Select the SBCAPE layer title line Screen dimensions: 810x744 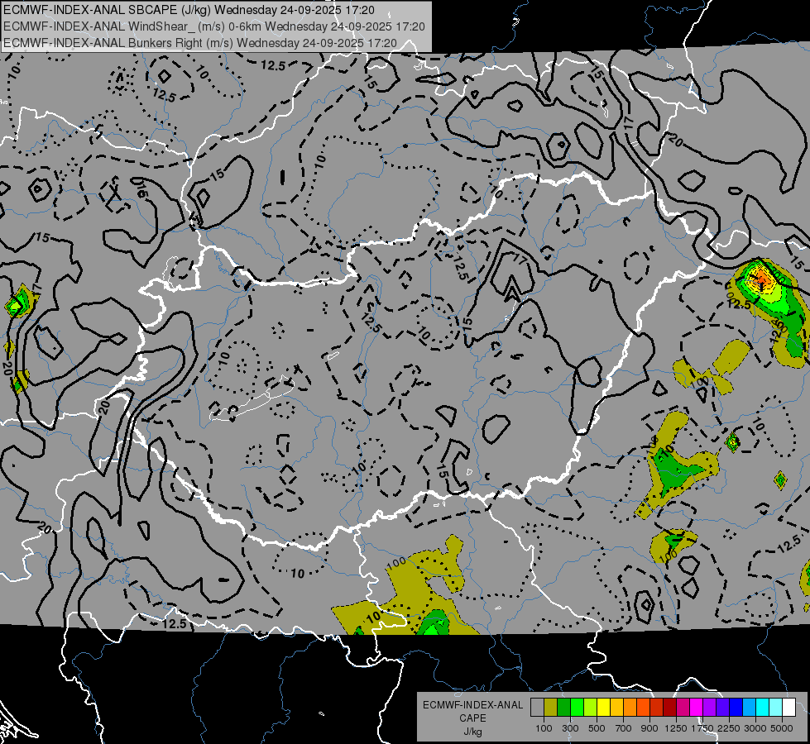click(x=189, y=10)
